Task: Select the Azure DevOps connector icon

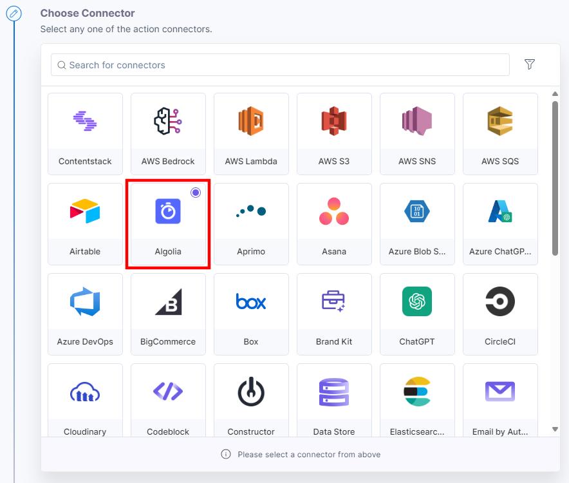Action: point(85,301)
